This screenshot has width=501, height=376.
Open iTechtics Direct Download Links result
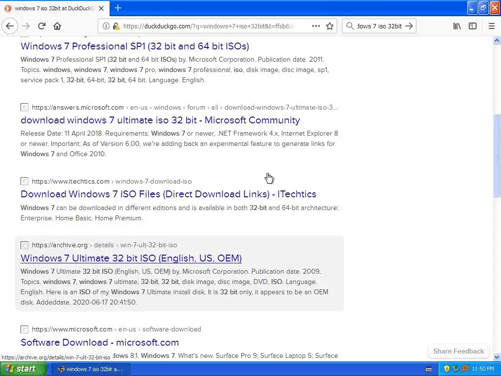(x=168, y=194)
